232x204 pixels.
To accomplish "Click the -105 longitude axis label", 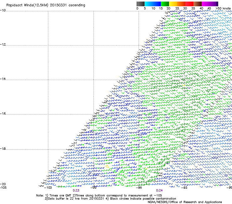I will [3, 188].
